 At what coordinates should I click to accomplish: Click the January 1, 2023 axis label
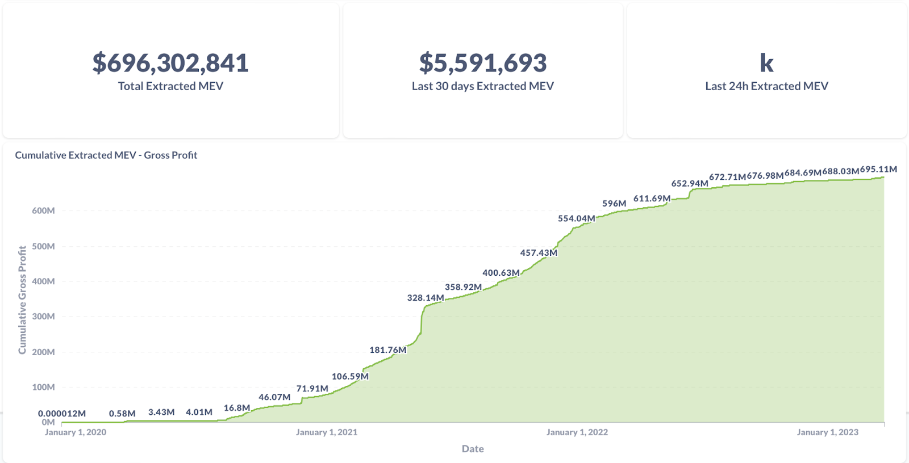828,432
